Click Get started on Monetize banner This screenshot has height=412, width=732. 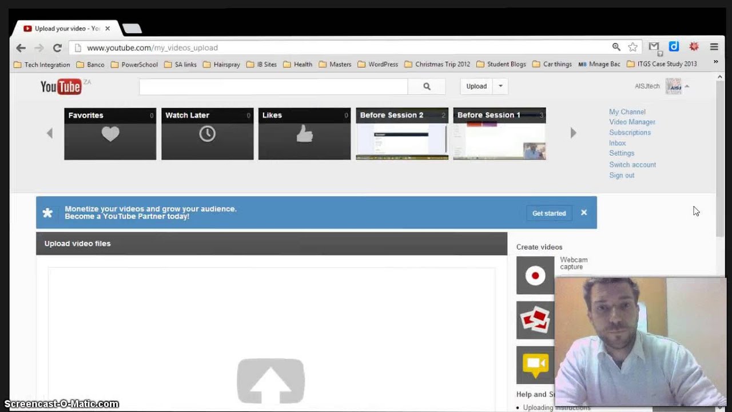click(x=549, y=213)
